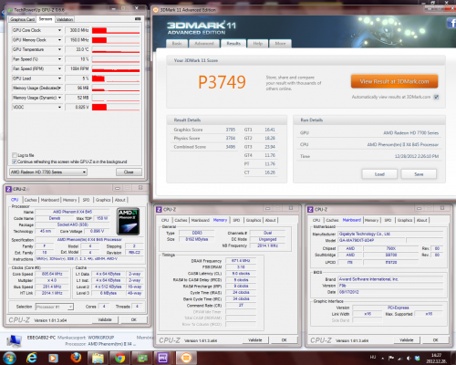Click the Graphics Score result row
Viewport: 456px width, 365px height.
[204, 130]
